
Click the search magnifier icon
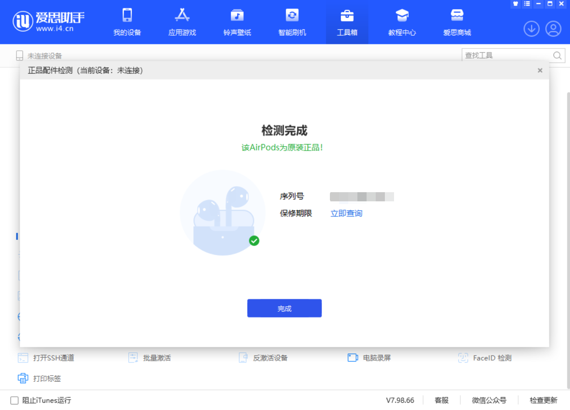point(558,55)
